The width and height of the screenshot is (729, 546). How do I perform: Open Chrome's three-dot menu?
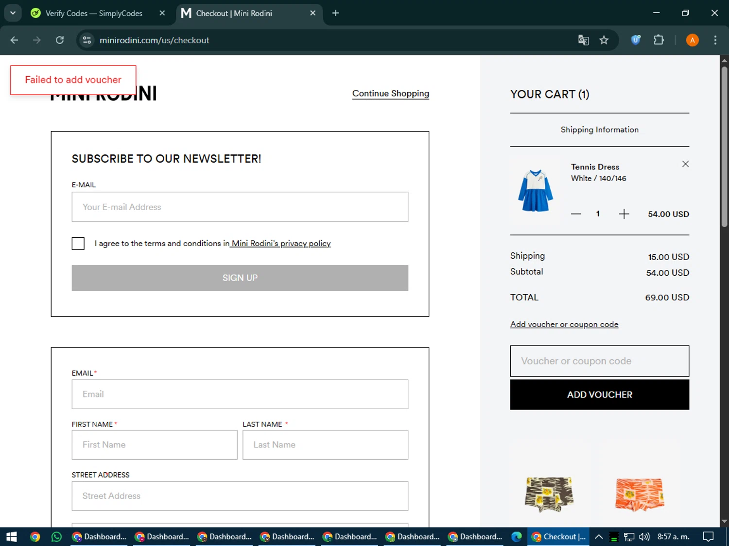715,40
